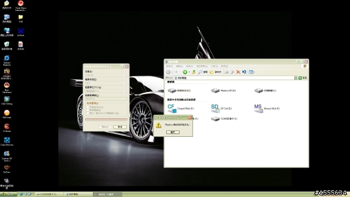Open the Views dropdown in Explorer toolbar

[x=252, y=72]
